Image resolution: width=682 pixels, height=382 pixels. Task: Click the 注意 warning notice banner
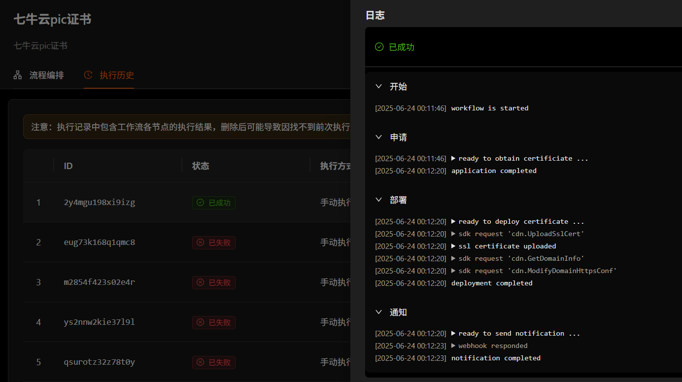[x=187, y=127]
